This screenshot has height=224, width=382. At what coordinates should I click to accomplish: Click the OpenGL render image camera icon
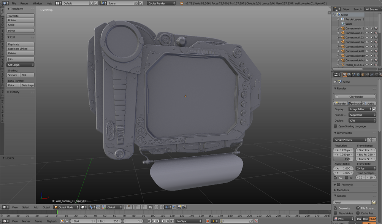click(179, 207)
